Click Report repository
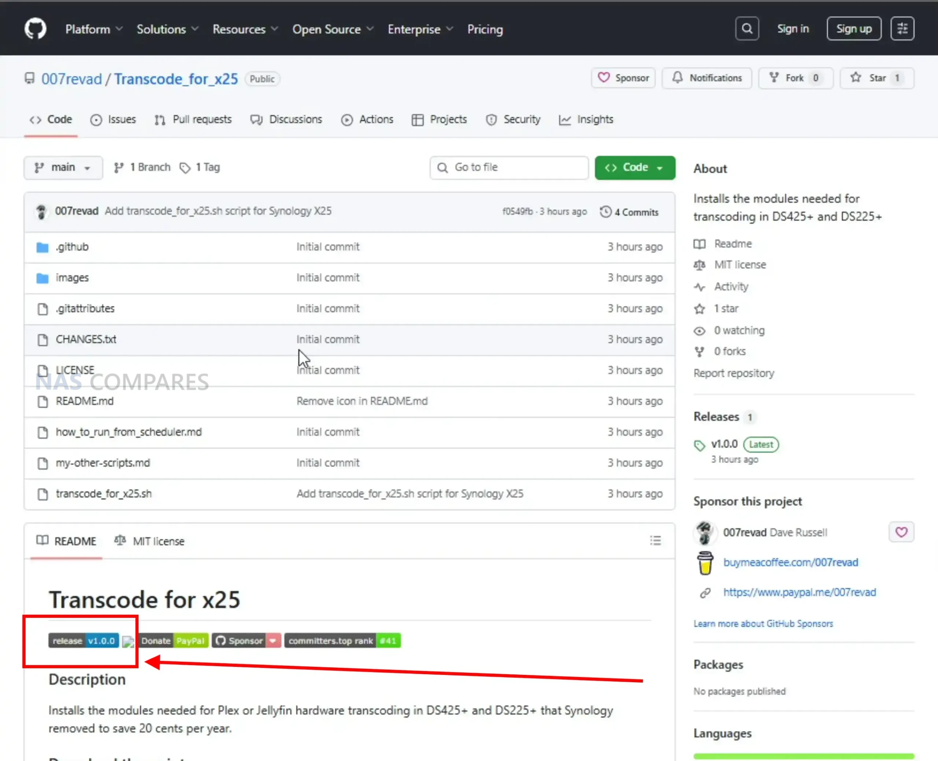The height and width of the screenshot is (761, 938). coord(734,373)
